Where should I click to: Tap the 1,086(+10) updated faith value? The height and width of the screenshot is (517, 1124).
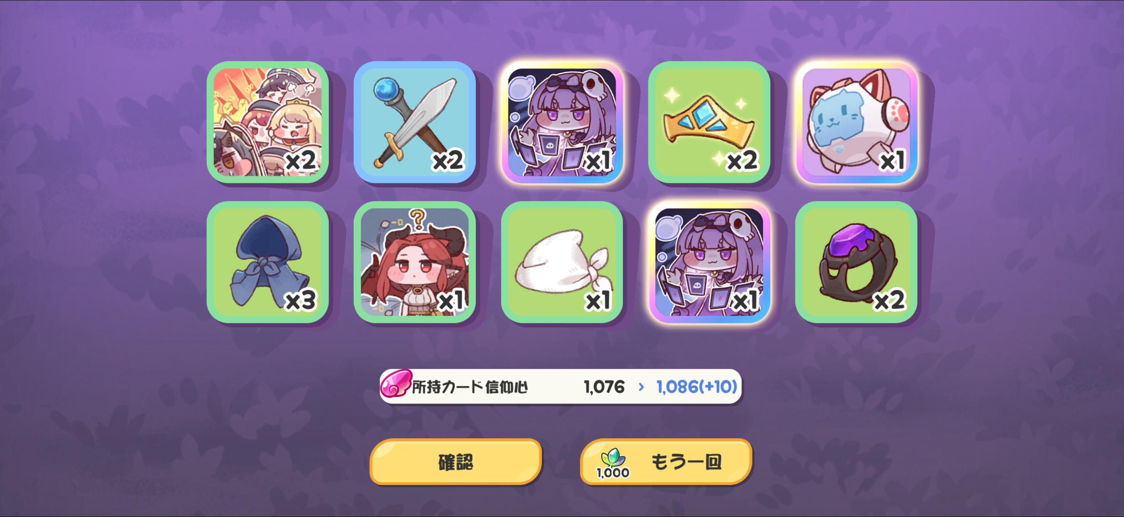pos(697,387)
